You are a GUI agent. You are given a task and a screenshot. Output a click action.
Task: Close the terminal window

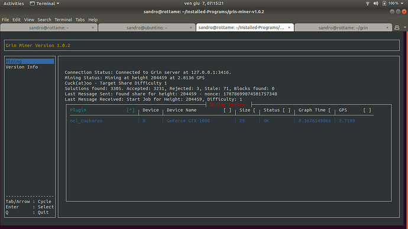(404, 11)
